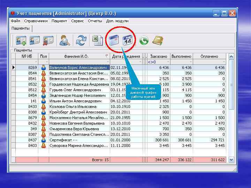
Task: Open filter dropdown under Заказано column
Action: 168,62
